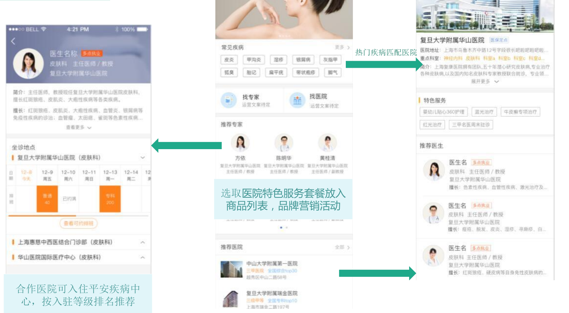Select doctor 方依 avatar
Viewport: 569px width, 313px height.
click(240, 143)
